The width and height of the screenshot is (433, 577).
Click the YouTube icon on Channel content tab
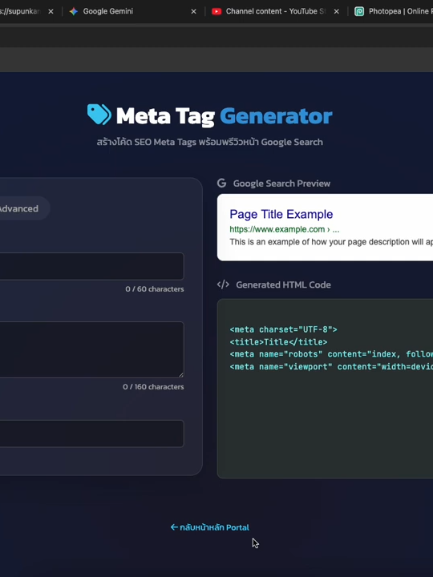[x=216, y=11]
